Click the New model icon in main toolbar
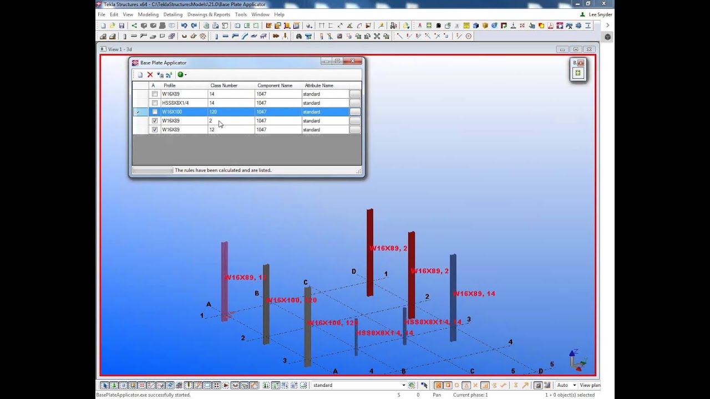This screenshot has height=399, width=710. [103, 25]
